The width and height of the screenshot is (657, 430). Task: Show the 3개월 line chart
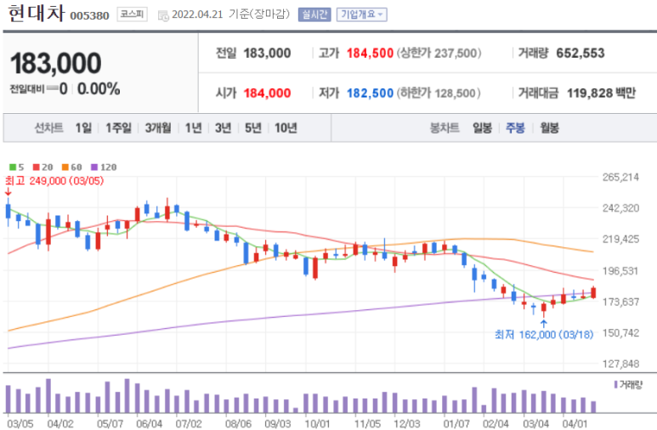(x=158, y=128)
